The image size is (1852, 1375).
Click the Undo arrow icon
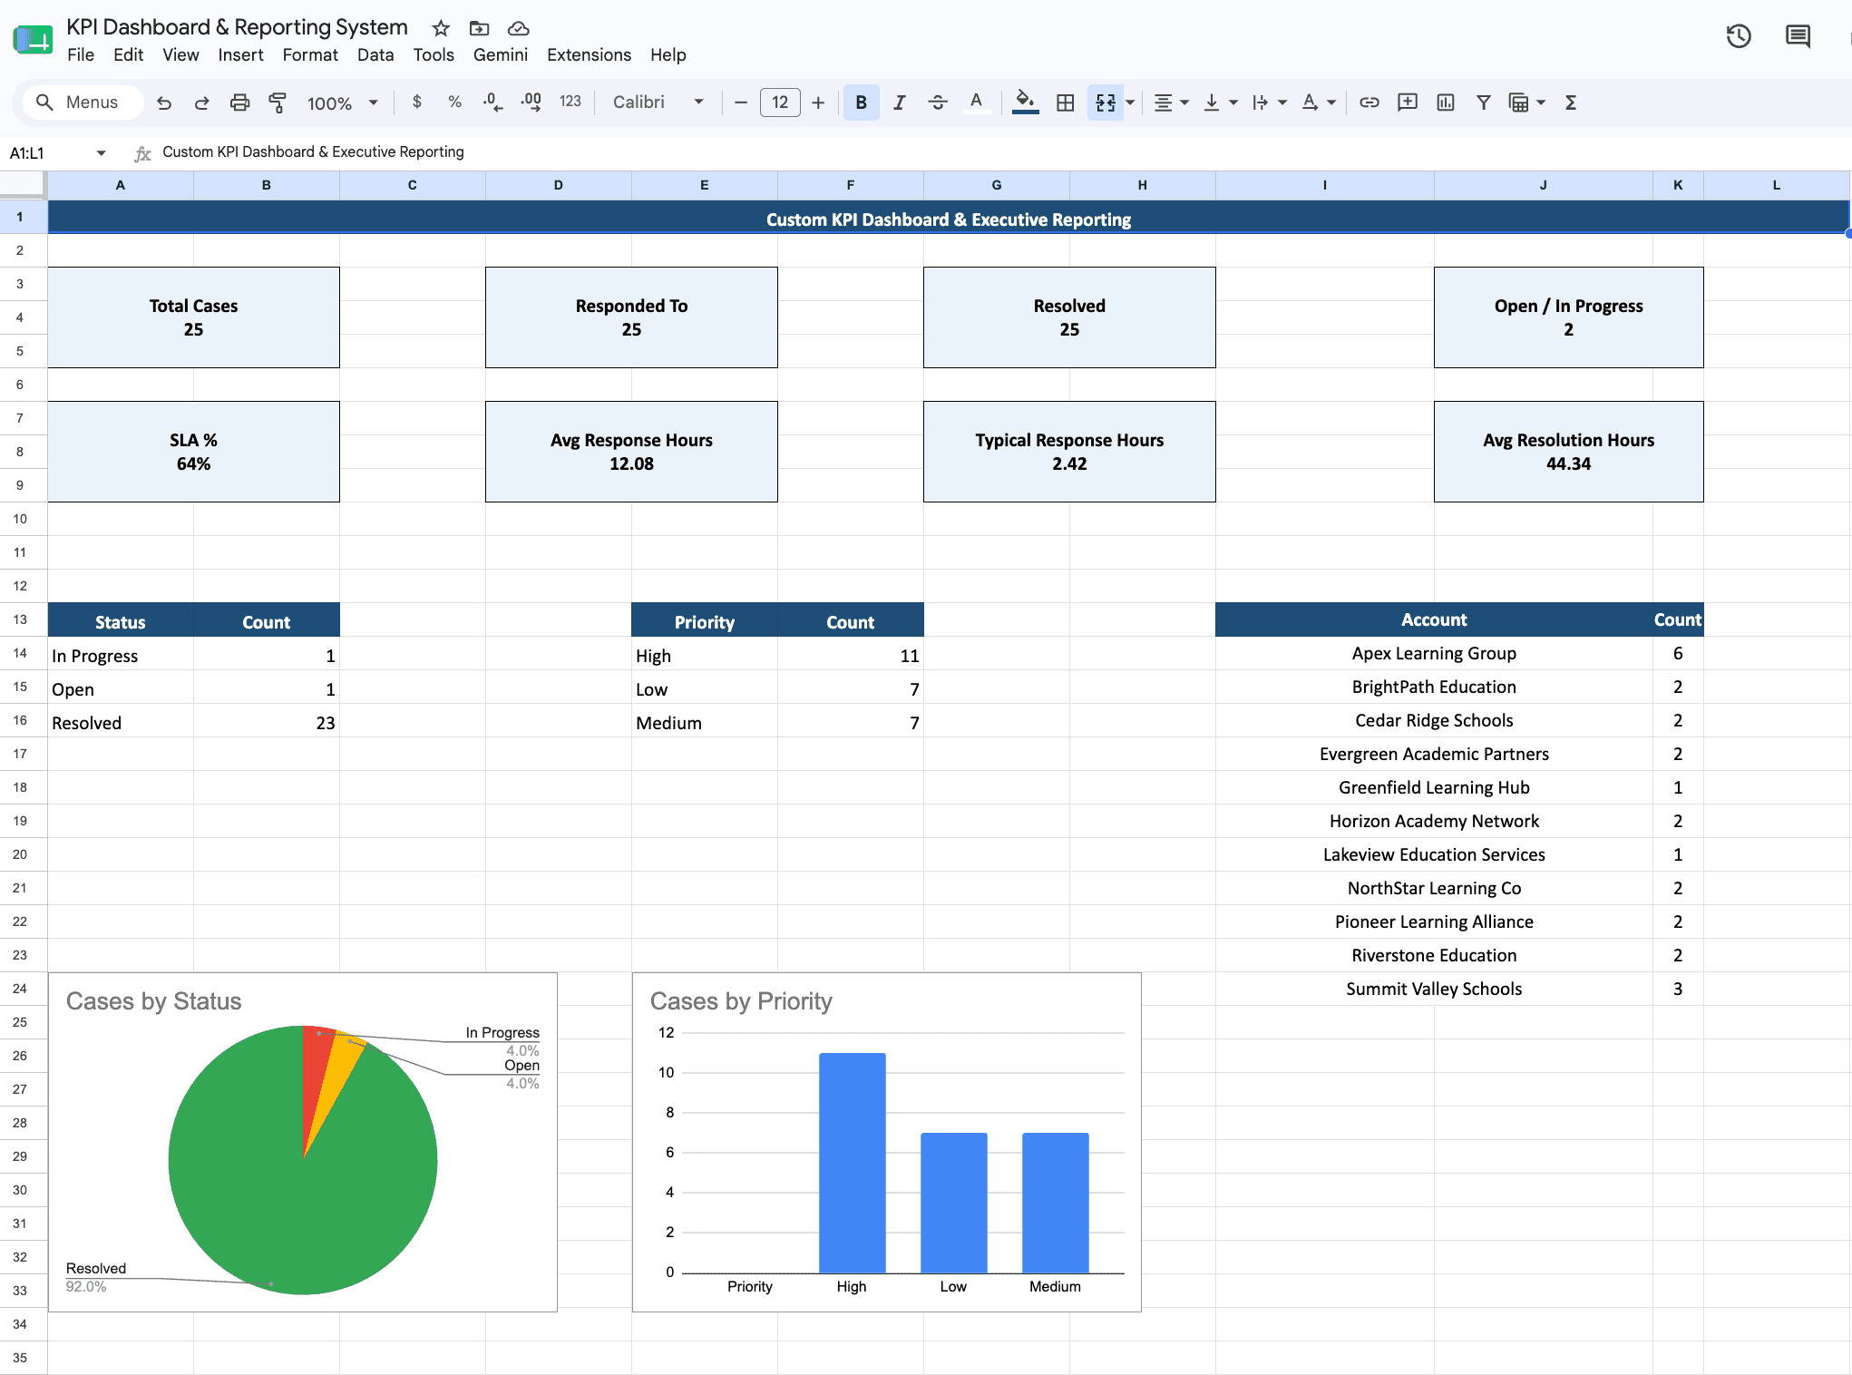(164, 102)
